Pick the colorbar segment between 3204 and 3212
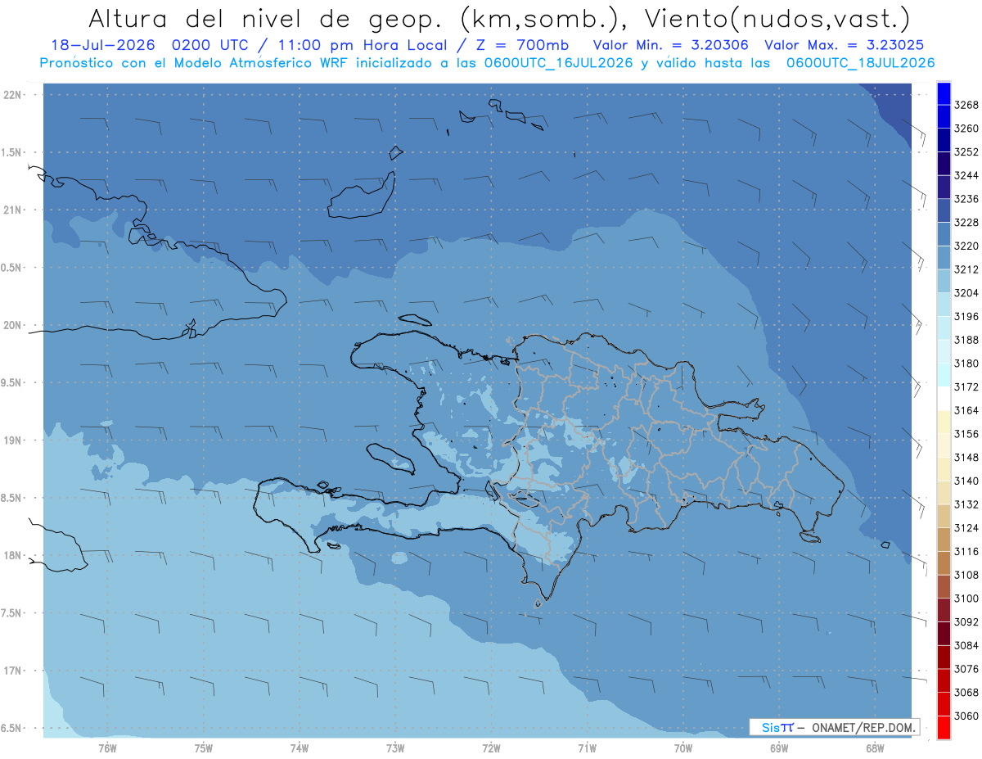The image size is (982, 759). click(x=944, y=281)
